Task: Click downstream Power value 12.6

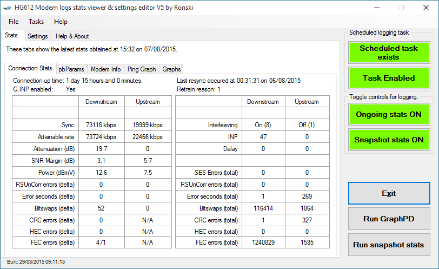Action: tap(101, 173)
